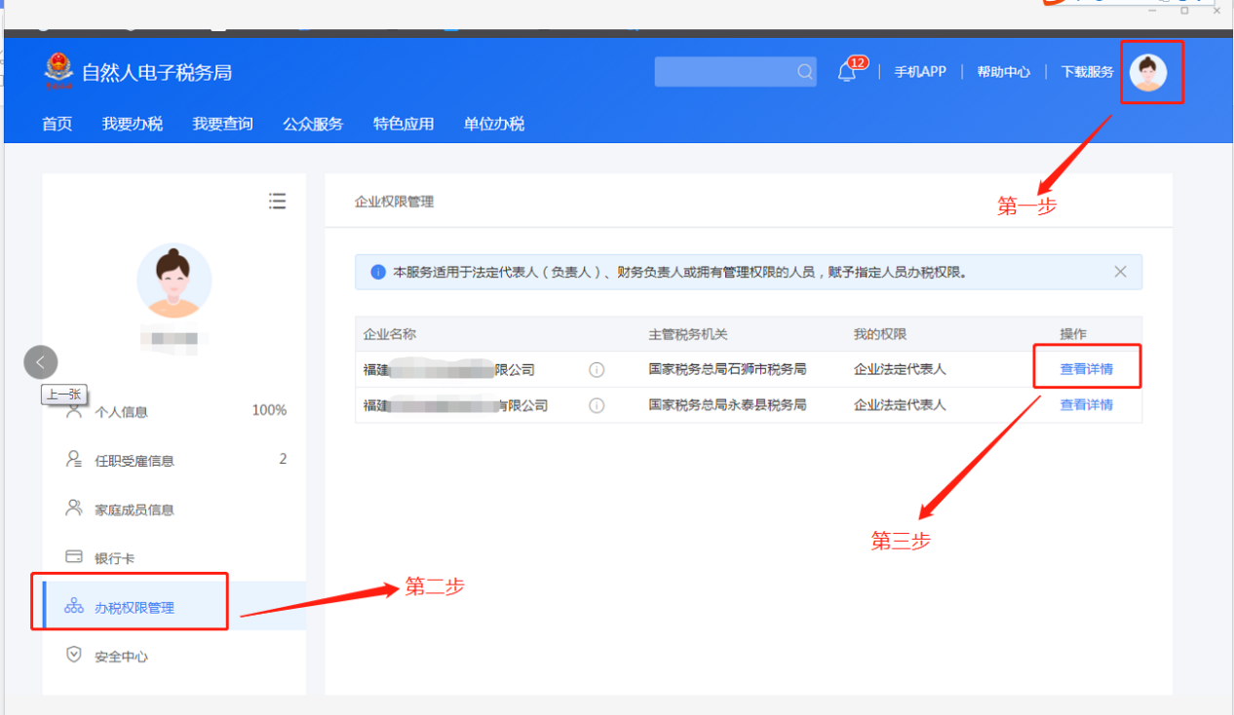Click 查看详情 for the 石狮市 company

1086,370
